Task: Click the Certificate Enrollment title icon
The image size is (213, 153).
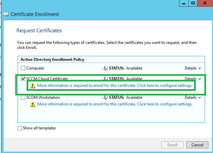Action: click(x=6, y=14)
